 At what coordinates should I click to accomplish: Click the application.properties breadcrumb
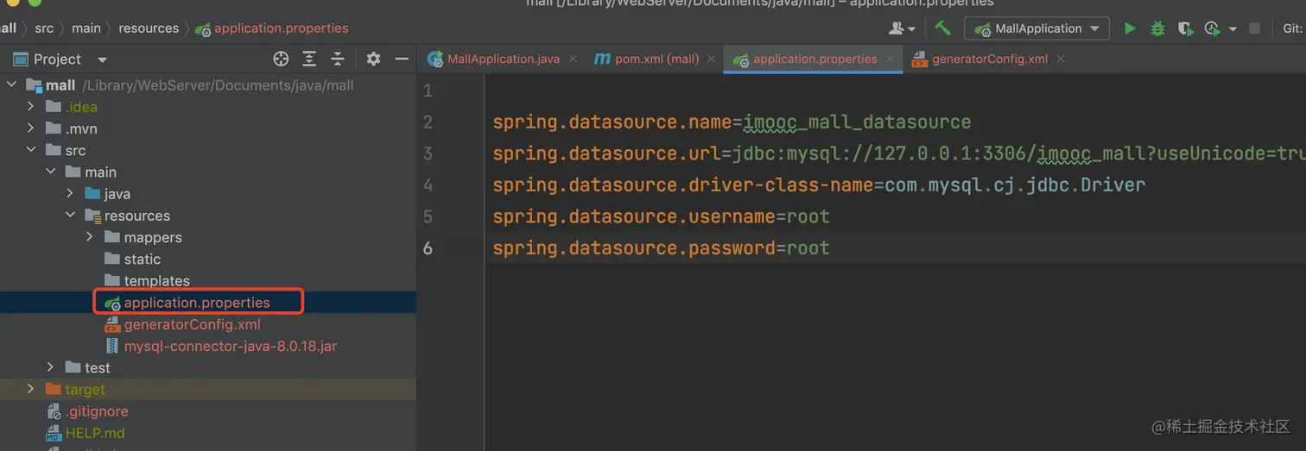(x=272, y=28)
